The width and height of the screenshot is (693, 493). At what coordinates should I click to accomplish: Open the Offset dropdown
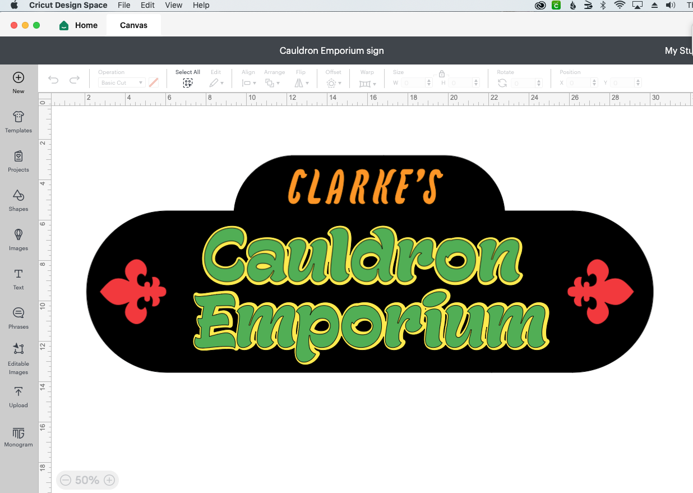pyautogui.click(x=334, y=82)
